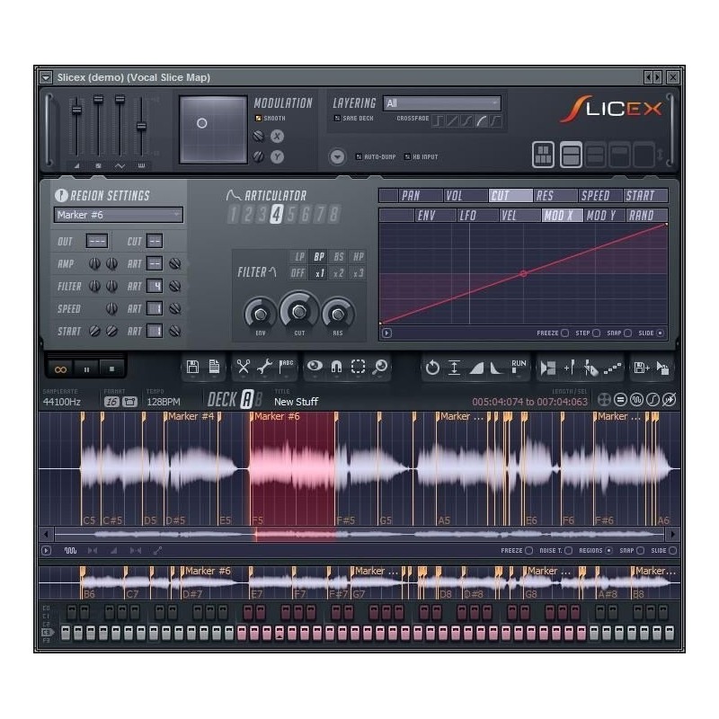Expand the circular arrow beside Auto-dump

(x=338, y=155)
